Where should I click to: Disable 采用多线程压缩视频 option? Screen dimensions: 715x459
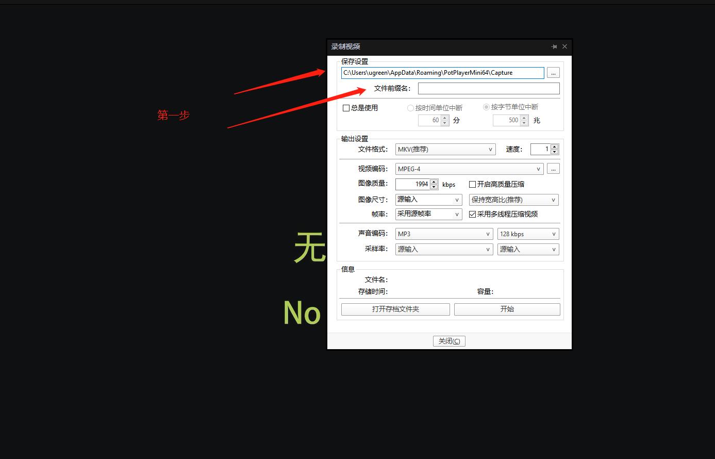[473, 214]
